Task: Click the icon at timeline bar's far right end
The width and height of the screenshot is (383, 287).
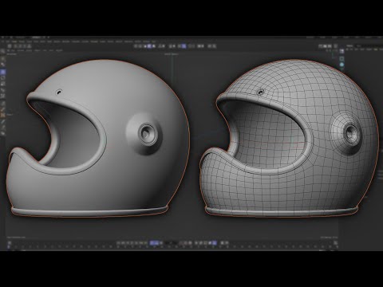Action: [336, 243]
